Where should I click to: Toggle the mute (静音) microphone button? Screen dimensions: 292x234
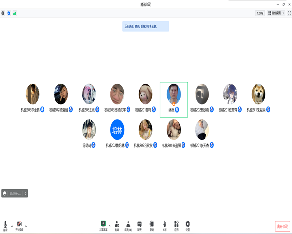(5, 226)
